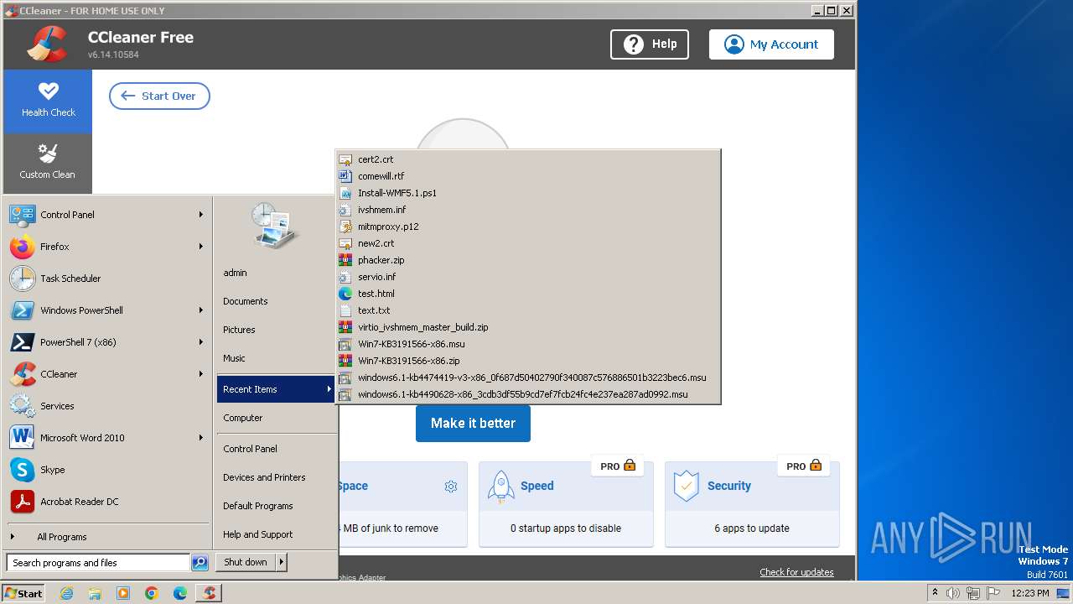This screenshot has width=1073, height=604.
Task: Open recent file mitmproxy.p12
Action: click(528, 226)
